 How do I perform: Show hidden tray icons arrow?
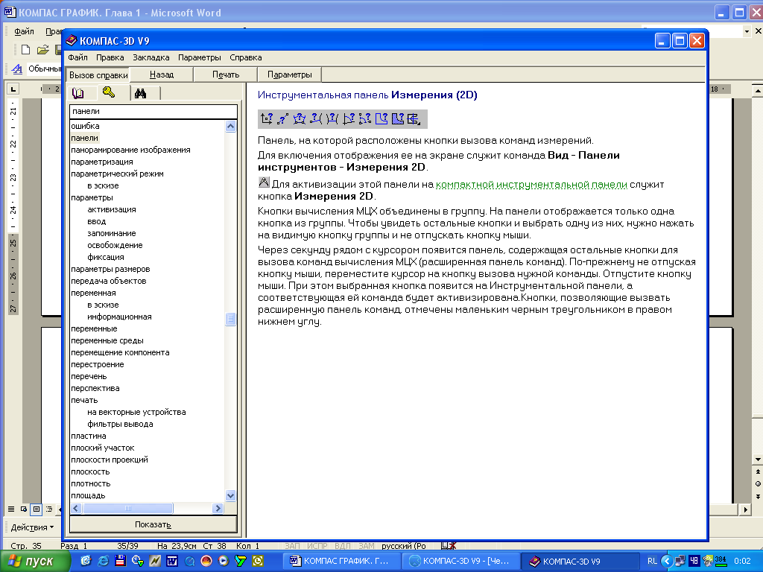coord(667,561)
